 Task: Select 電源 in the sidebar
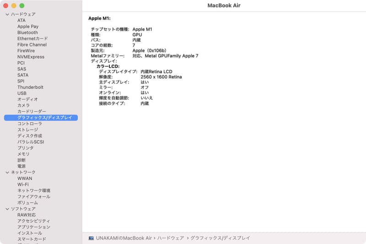pos(22,166)
